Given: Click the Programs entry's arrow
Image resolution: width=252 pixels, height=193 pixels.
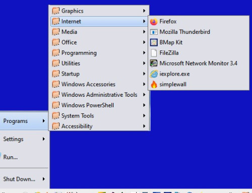Looking at the screenshot, I should pyautogui.click(x=44, y=121).
